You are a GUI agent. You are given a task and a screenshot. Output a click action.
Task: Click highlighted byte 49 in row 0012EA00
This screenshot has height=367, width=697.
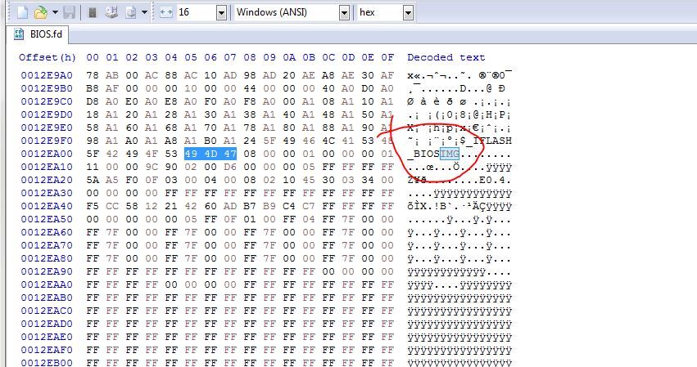[191, 154]
